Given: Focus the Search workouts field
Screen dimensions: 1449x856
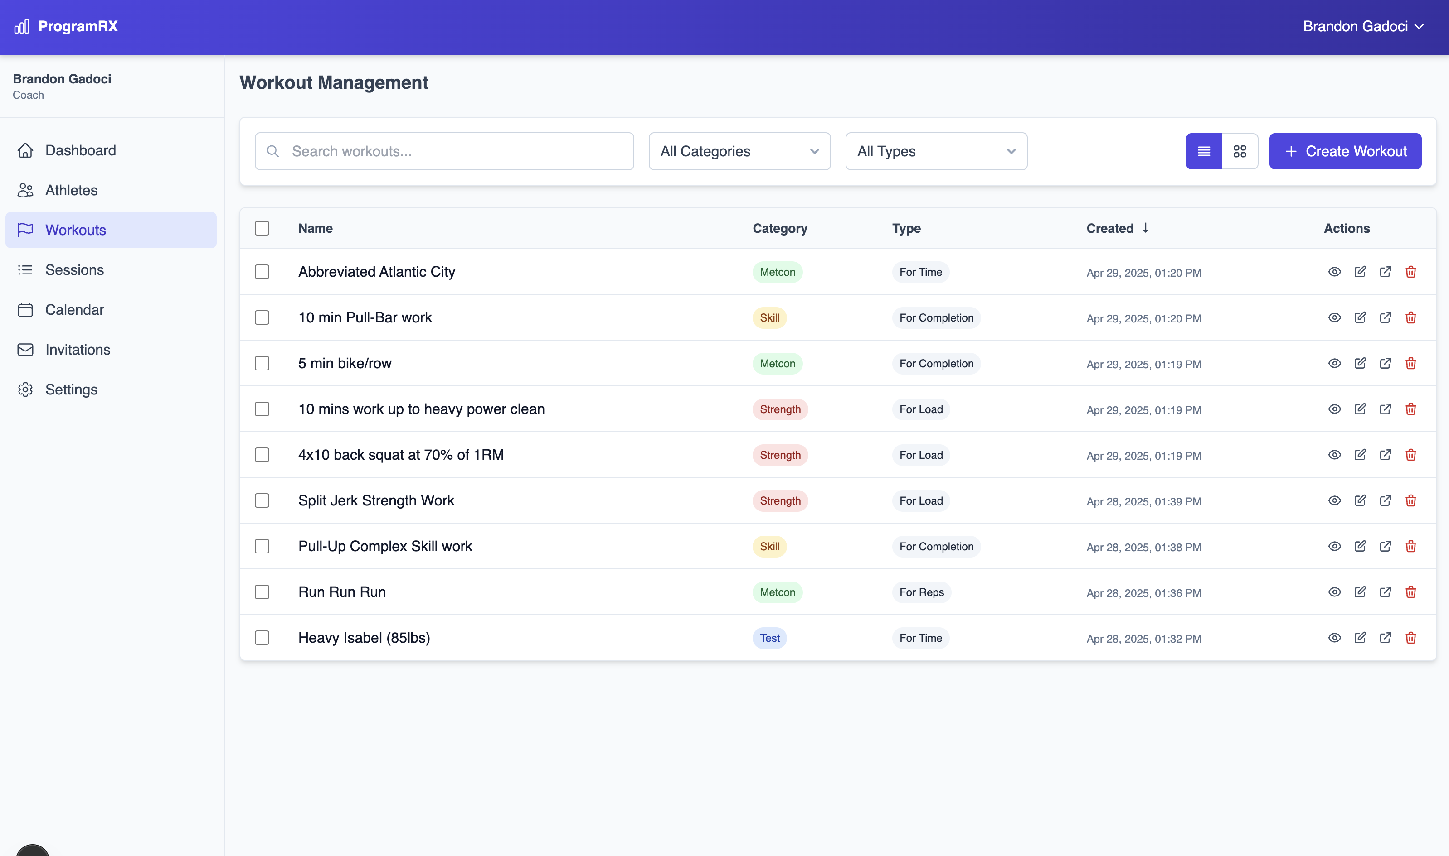Looking at the screenshot, I should (444, 151).
